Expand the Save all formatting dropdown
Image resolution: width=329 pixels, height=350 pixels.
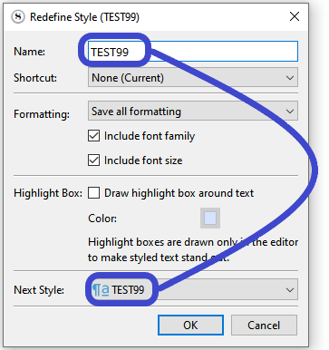pos(193,111)
